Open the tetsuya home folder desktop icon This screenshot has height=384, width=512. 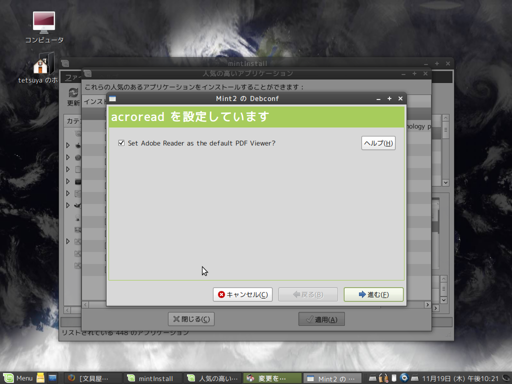click(44, 63)
